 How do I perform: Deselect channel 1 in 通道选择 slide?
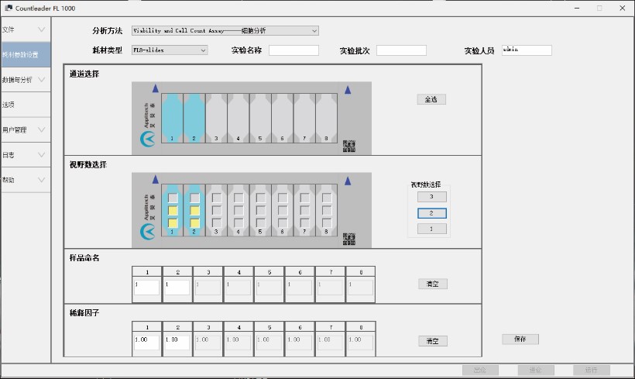(172, 117)
